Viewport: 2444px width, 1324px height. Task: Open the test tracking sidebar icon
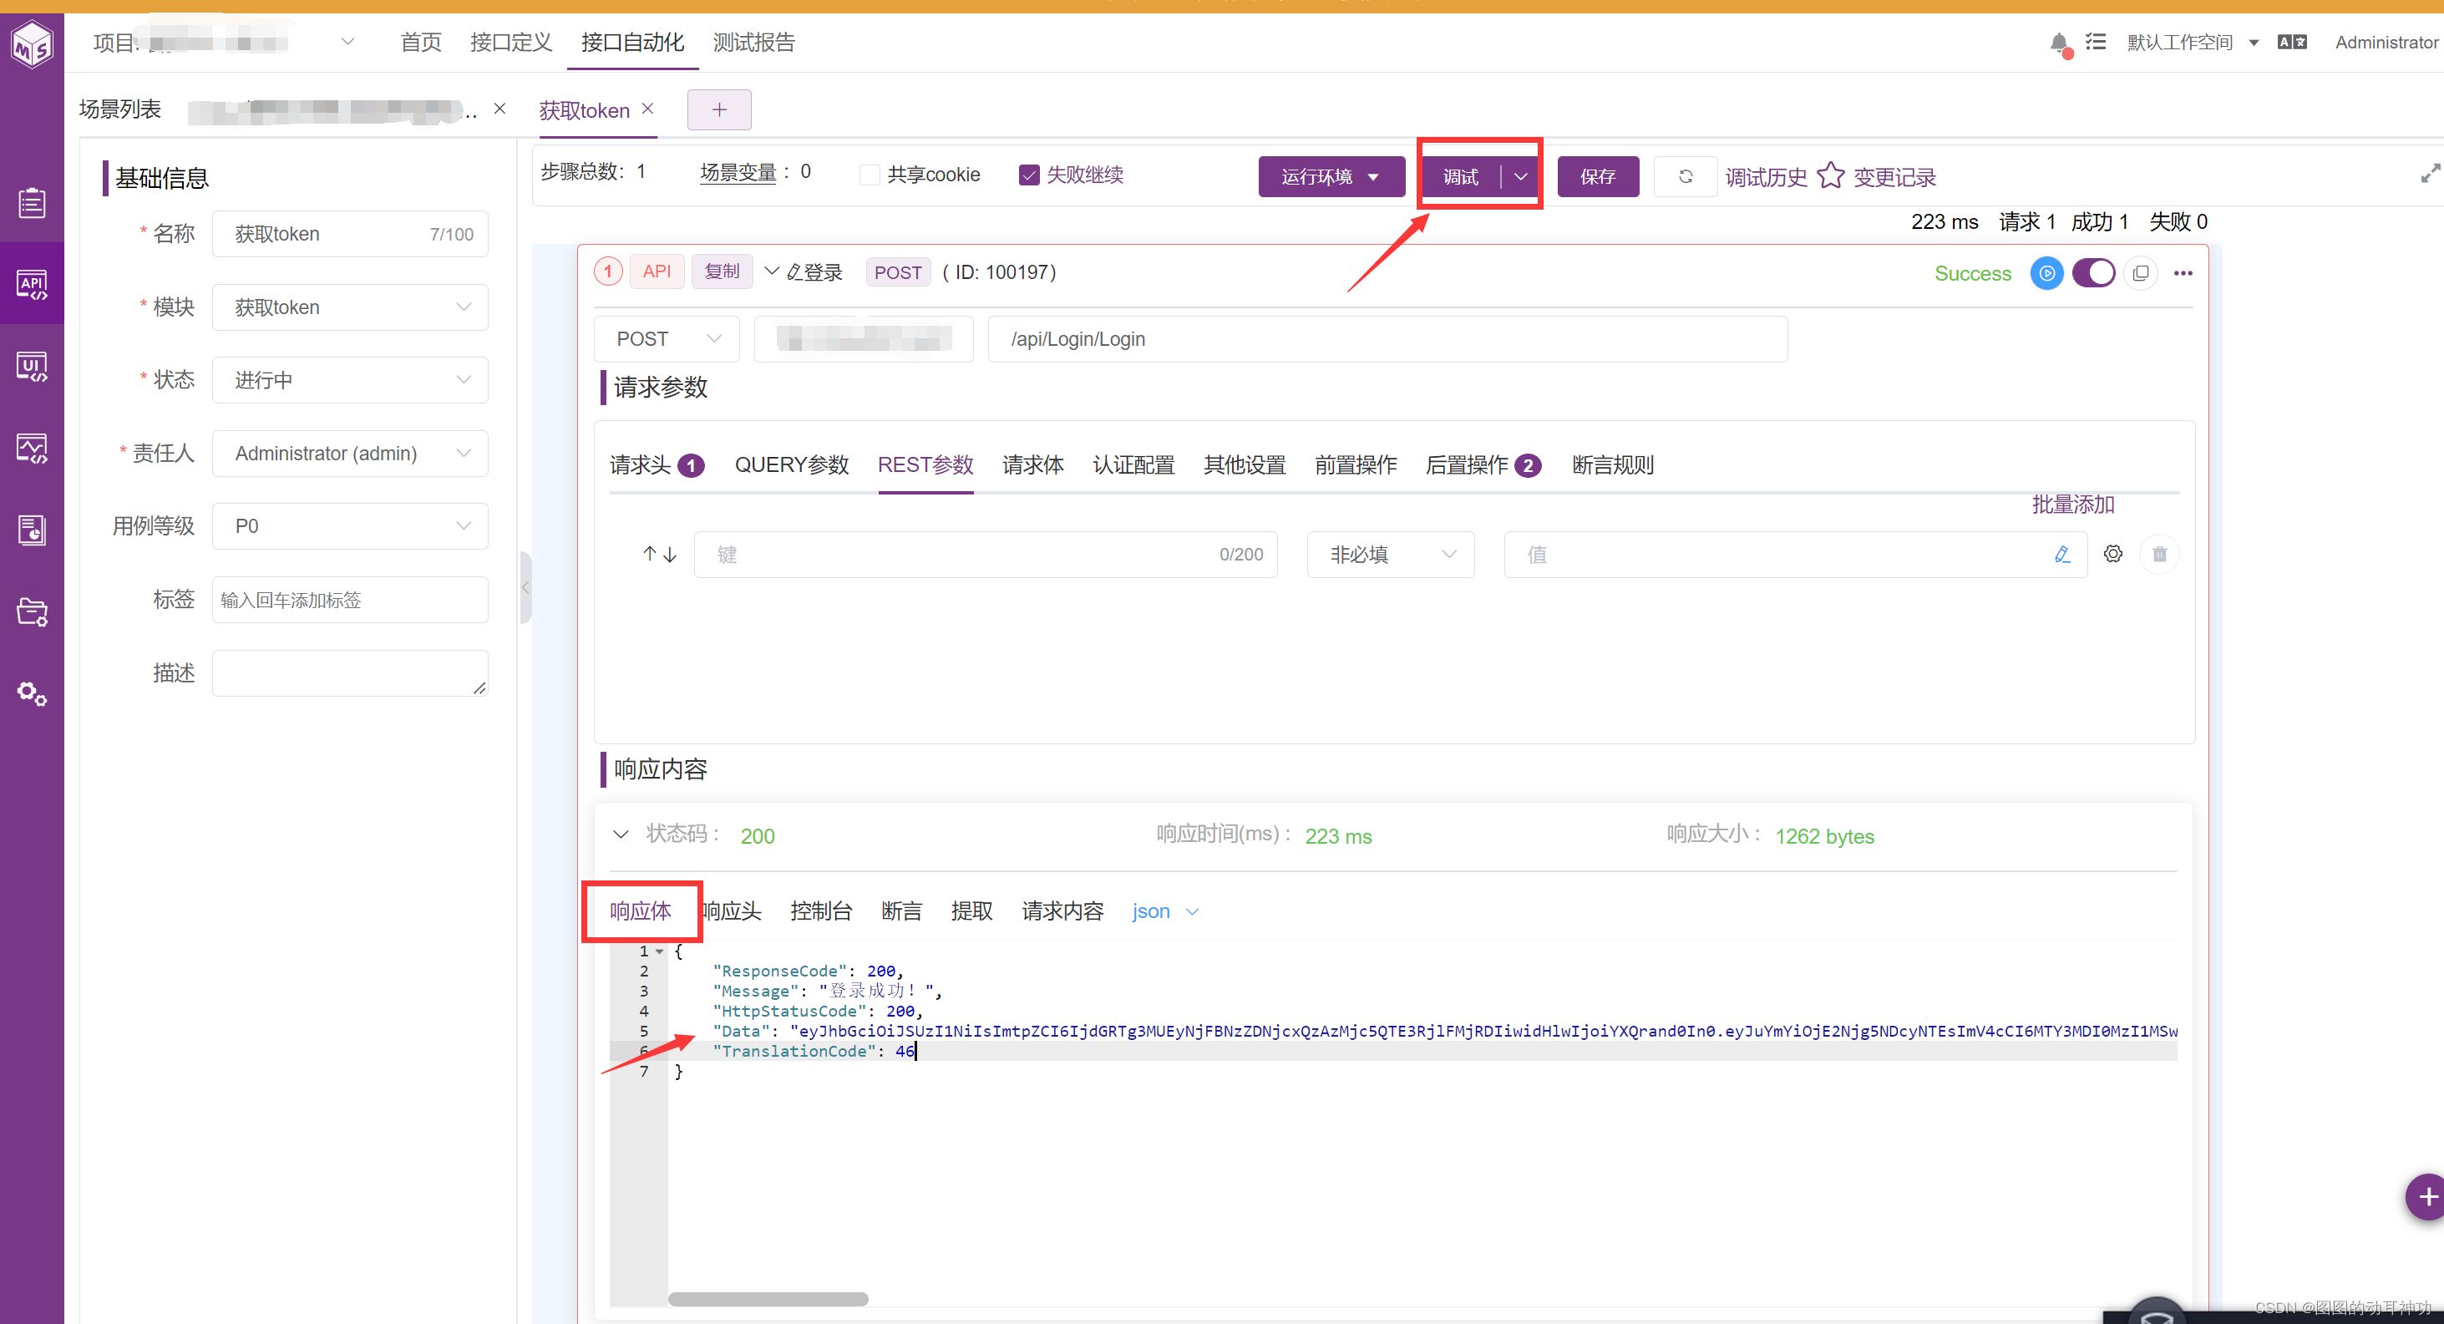pyautogui.click(x=31, y=202)
